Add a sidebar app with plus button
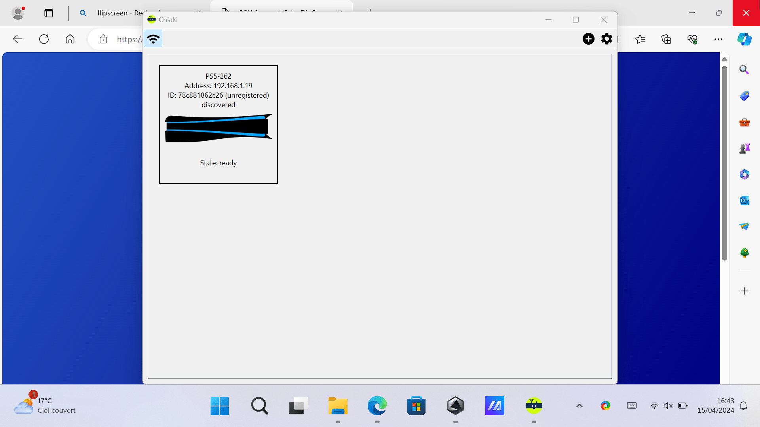This screenshot has height=427, width=760. tap(745, 291)
